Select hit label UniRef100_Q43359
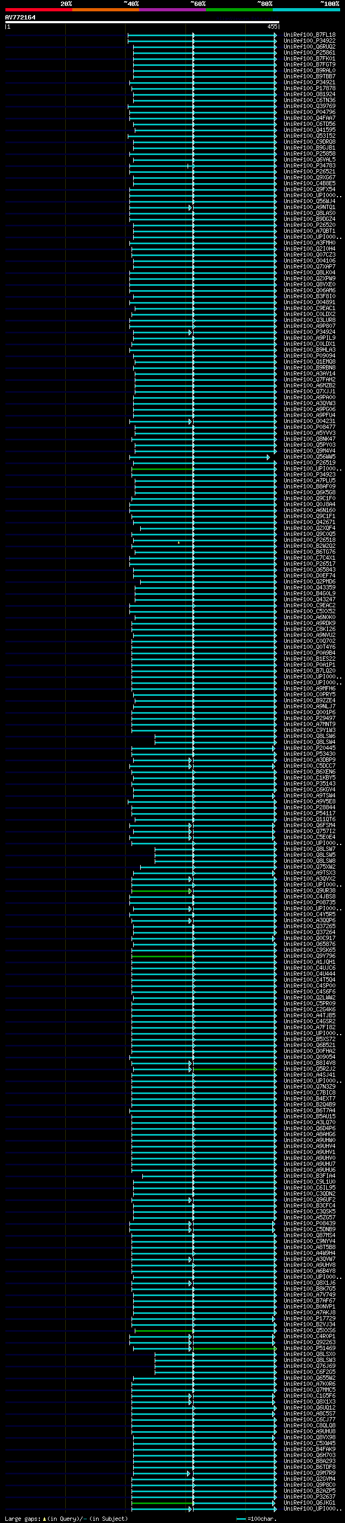The height and width of the screenshot is (1523, 345). point(309,588)
